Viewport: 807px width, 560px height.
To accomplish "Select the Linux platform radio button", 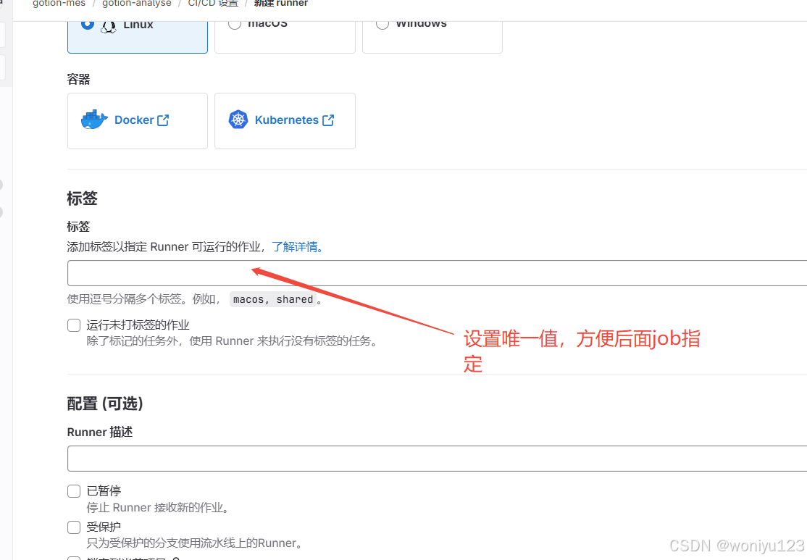I will [x=88, y=22].
